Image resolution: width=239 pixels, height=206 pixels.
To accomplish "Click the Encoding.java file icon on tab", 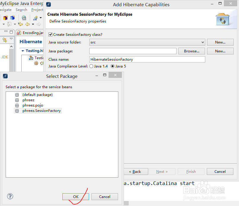I will click(x=19, y=33).
